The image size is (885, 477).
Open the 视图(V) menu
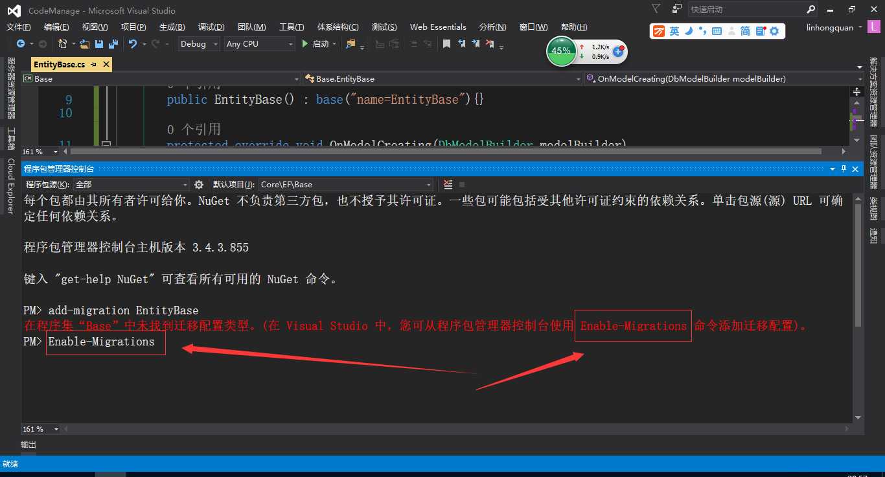tap(95, 27)
